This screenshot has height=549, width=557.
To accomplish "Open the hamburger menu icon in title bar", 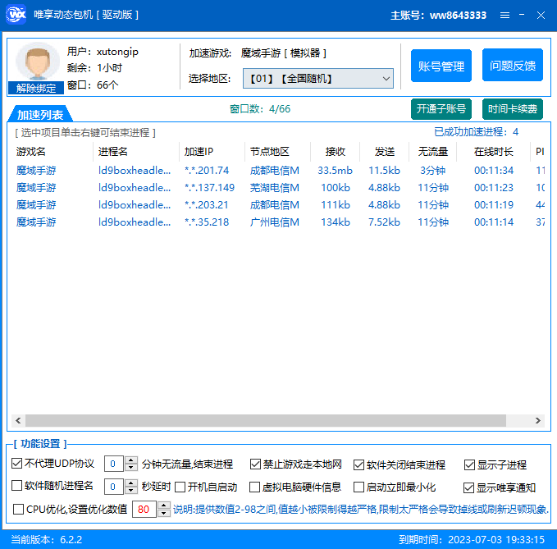I will (x=504, y=16).
